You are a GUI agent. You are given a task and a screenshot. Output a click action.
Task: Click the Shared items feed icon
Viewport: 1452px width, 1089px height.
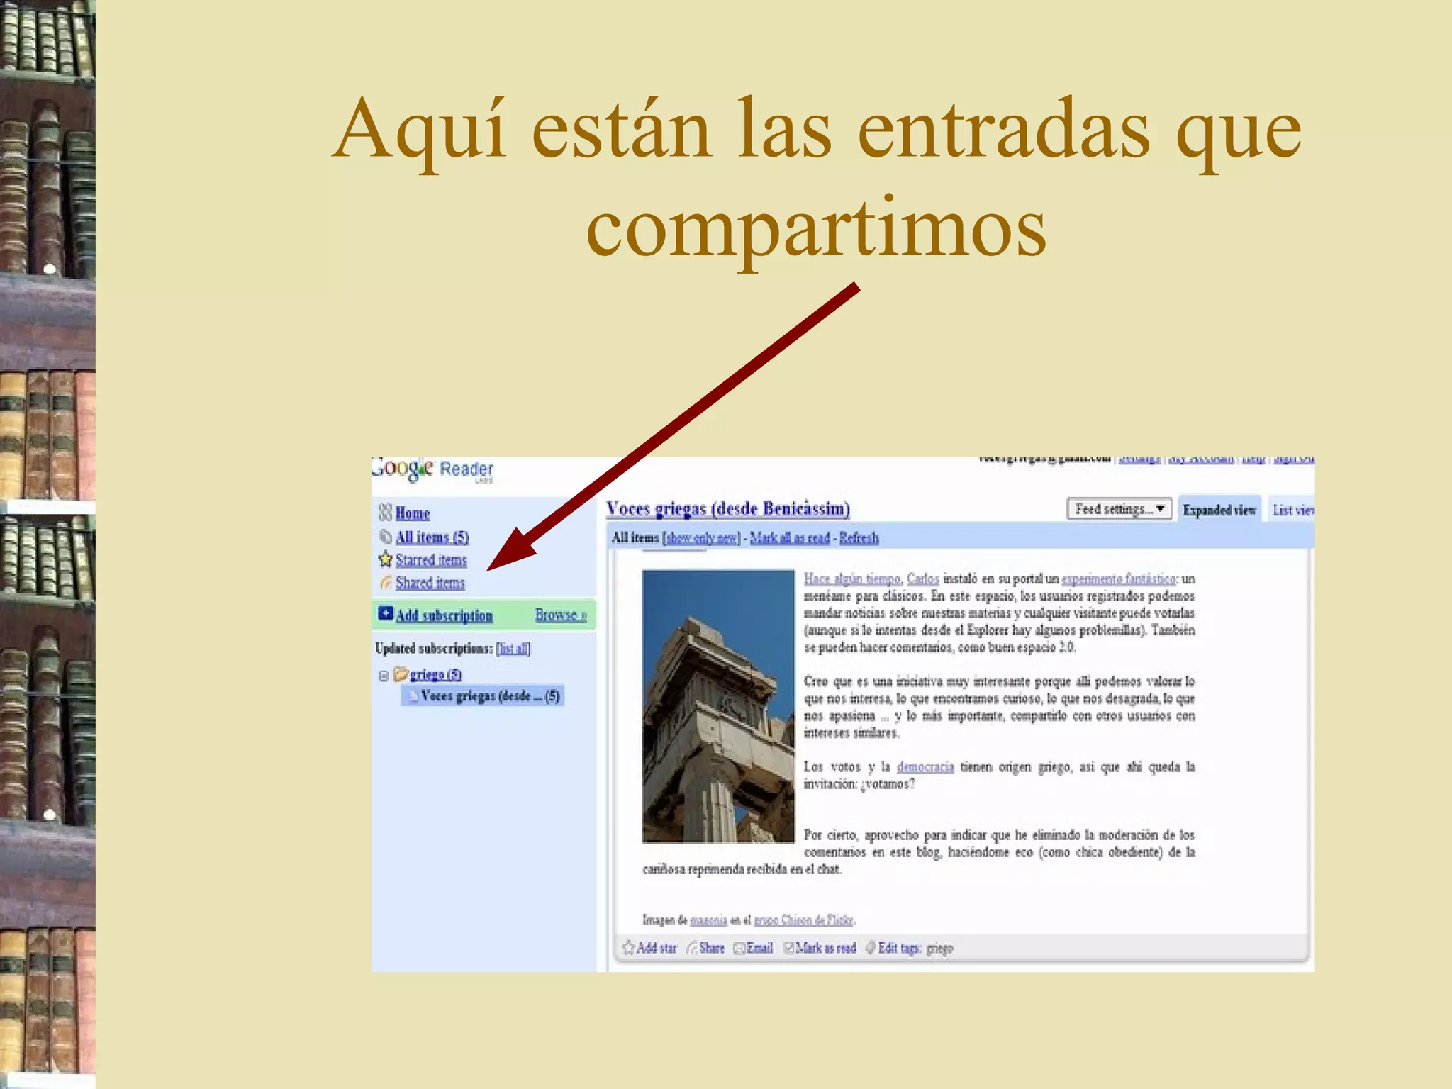(x=386, y=583)
